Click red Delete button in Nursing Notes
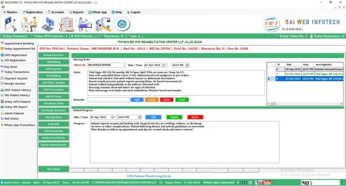 point(167,100)
